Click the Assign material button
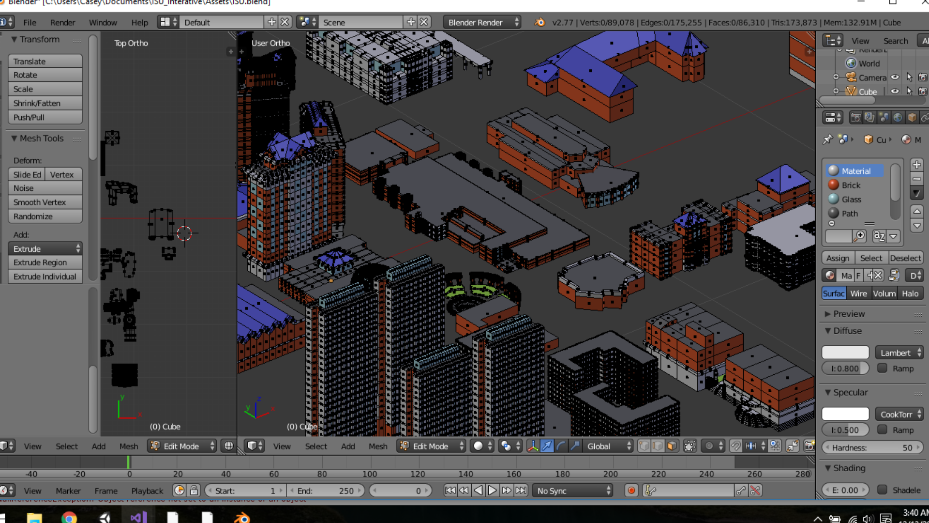Screen dimensions: 929x523 click(x=838, y=258)
